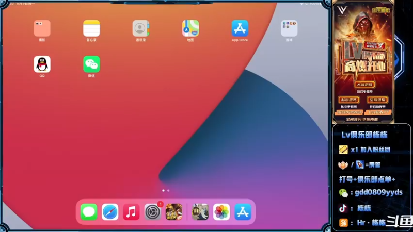Select first home screen page dot
This screenshot has height=232, width=413.
click(163, 190)
